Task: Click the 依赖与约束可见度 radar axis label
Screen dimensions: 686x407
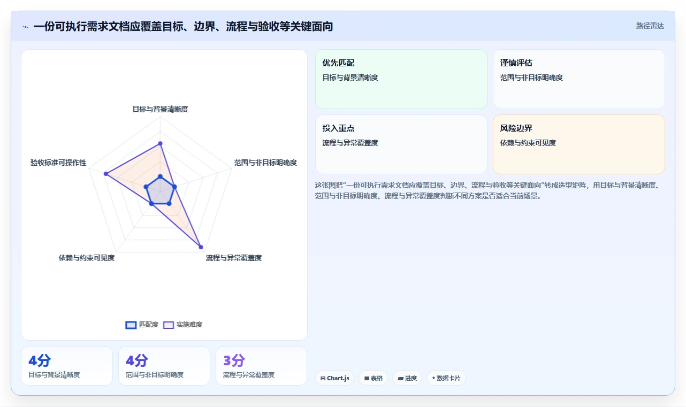Action: click(x=87, y=258)
